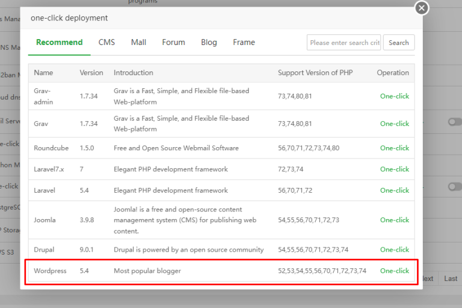Close the one-click deployment dialog
Image resolution: width=462 pixels, height=308 pixels.
421,8
